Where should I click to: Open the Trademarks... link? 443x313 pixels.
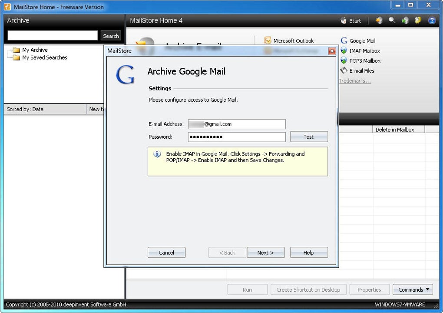tap(355, 81)
